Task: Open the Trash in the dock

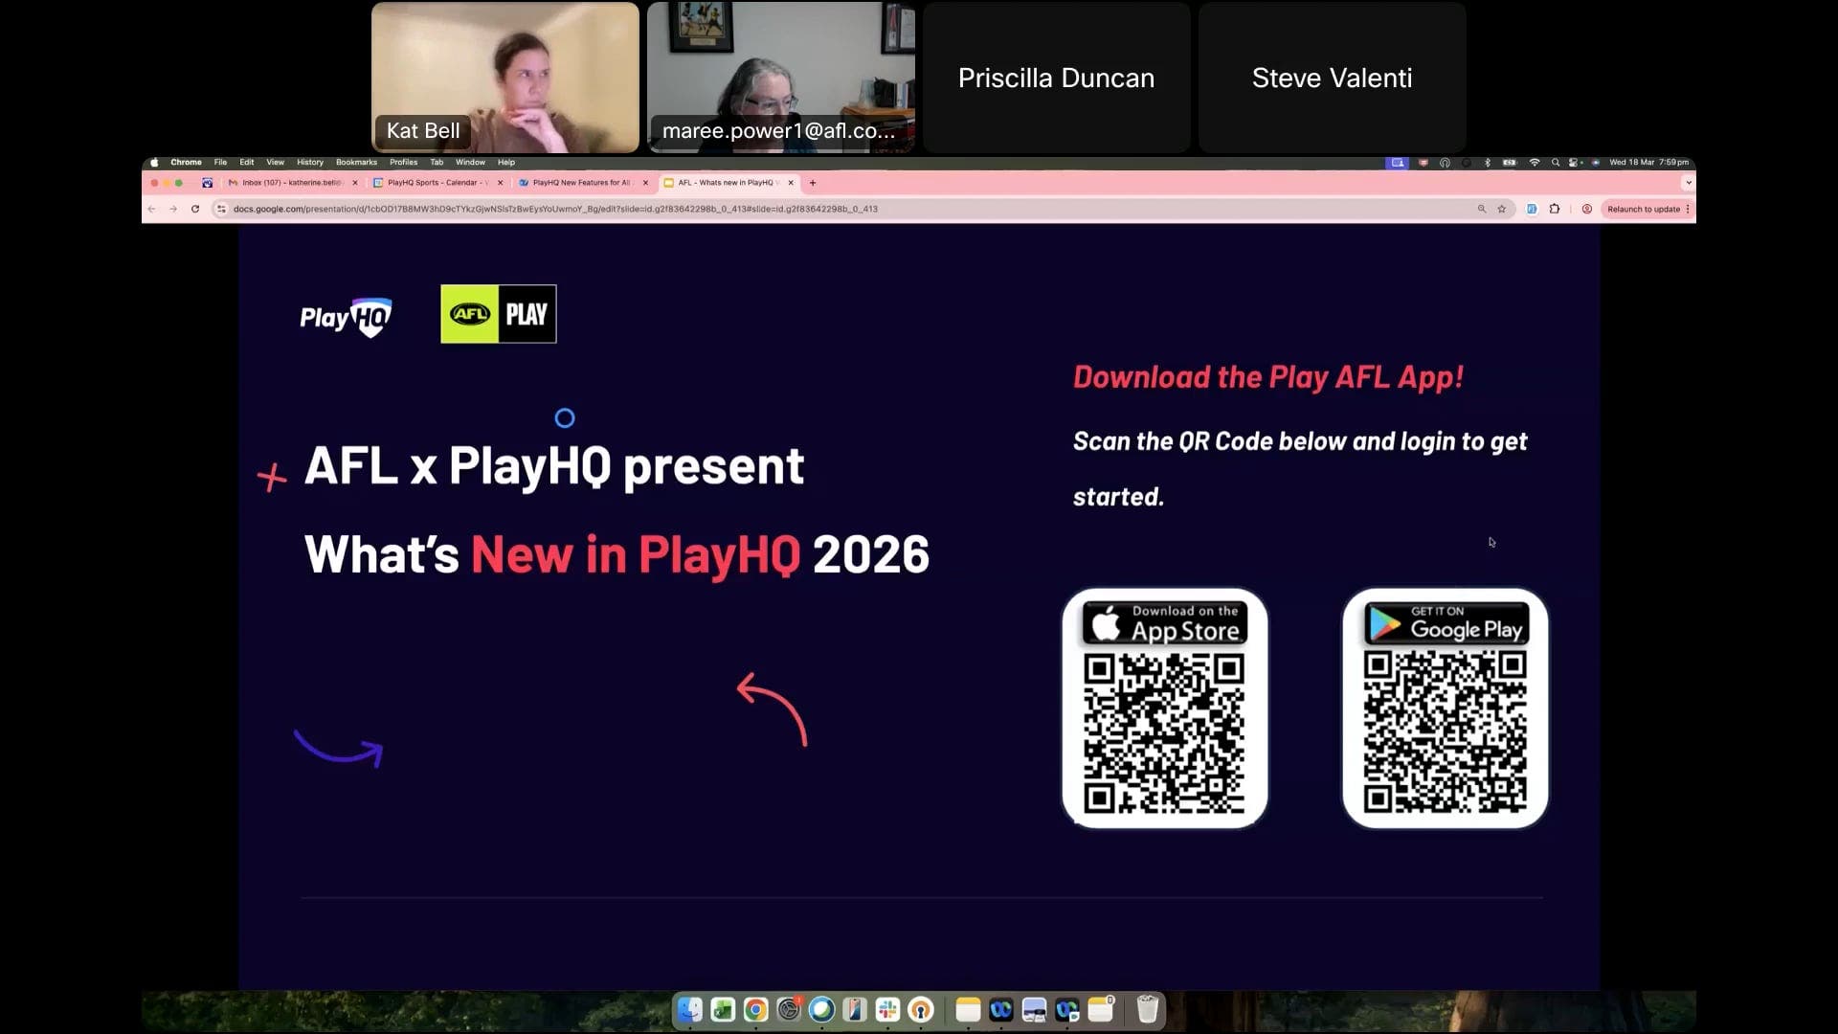Action: [x=1147, y=1009]
